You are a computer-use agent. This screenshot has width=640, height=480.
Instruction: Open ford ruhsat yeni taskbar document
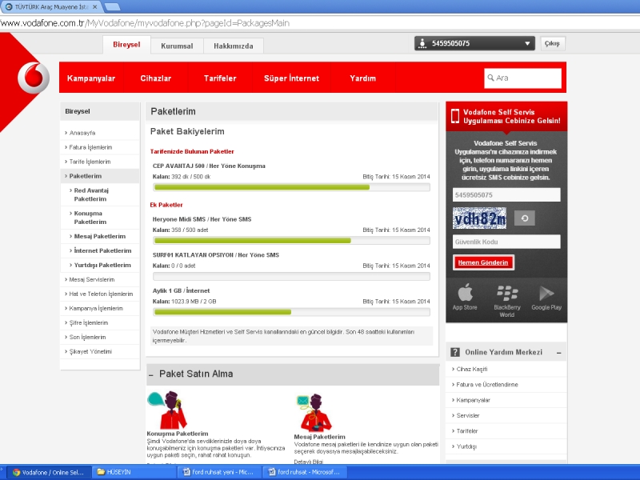click(218, 472)
